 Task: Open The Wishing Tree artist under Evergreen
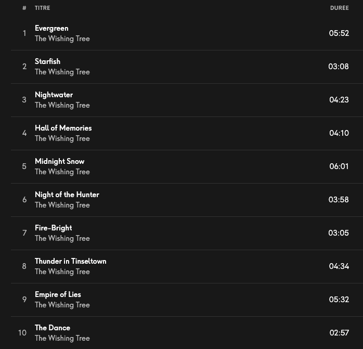62,38
